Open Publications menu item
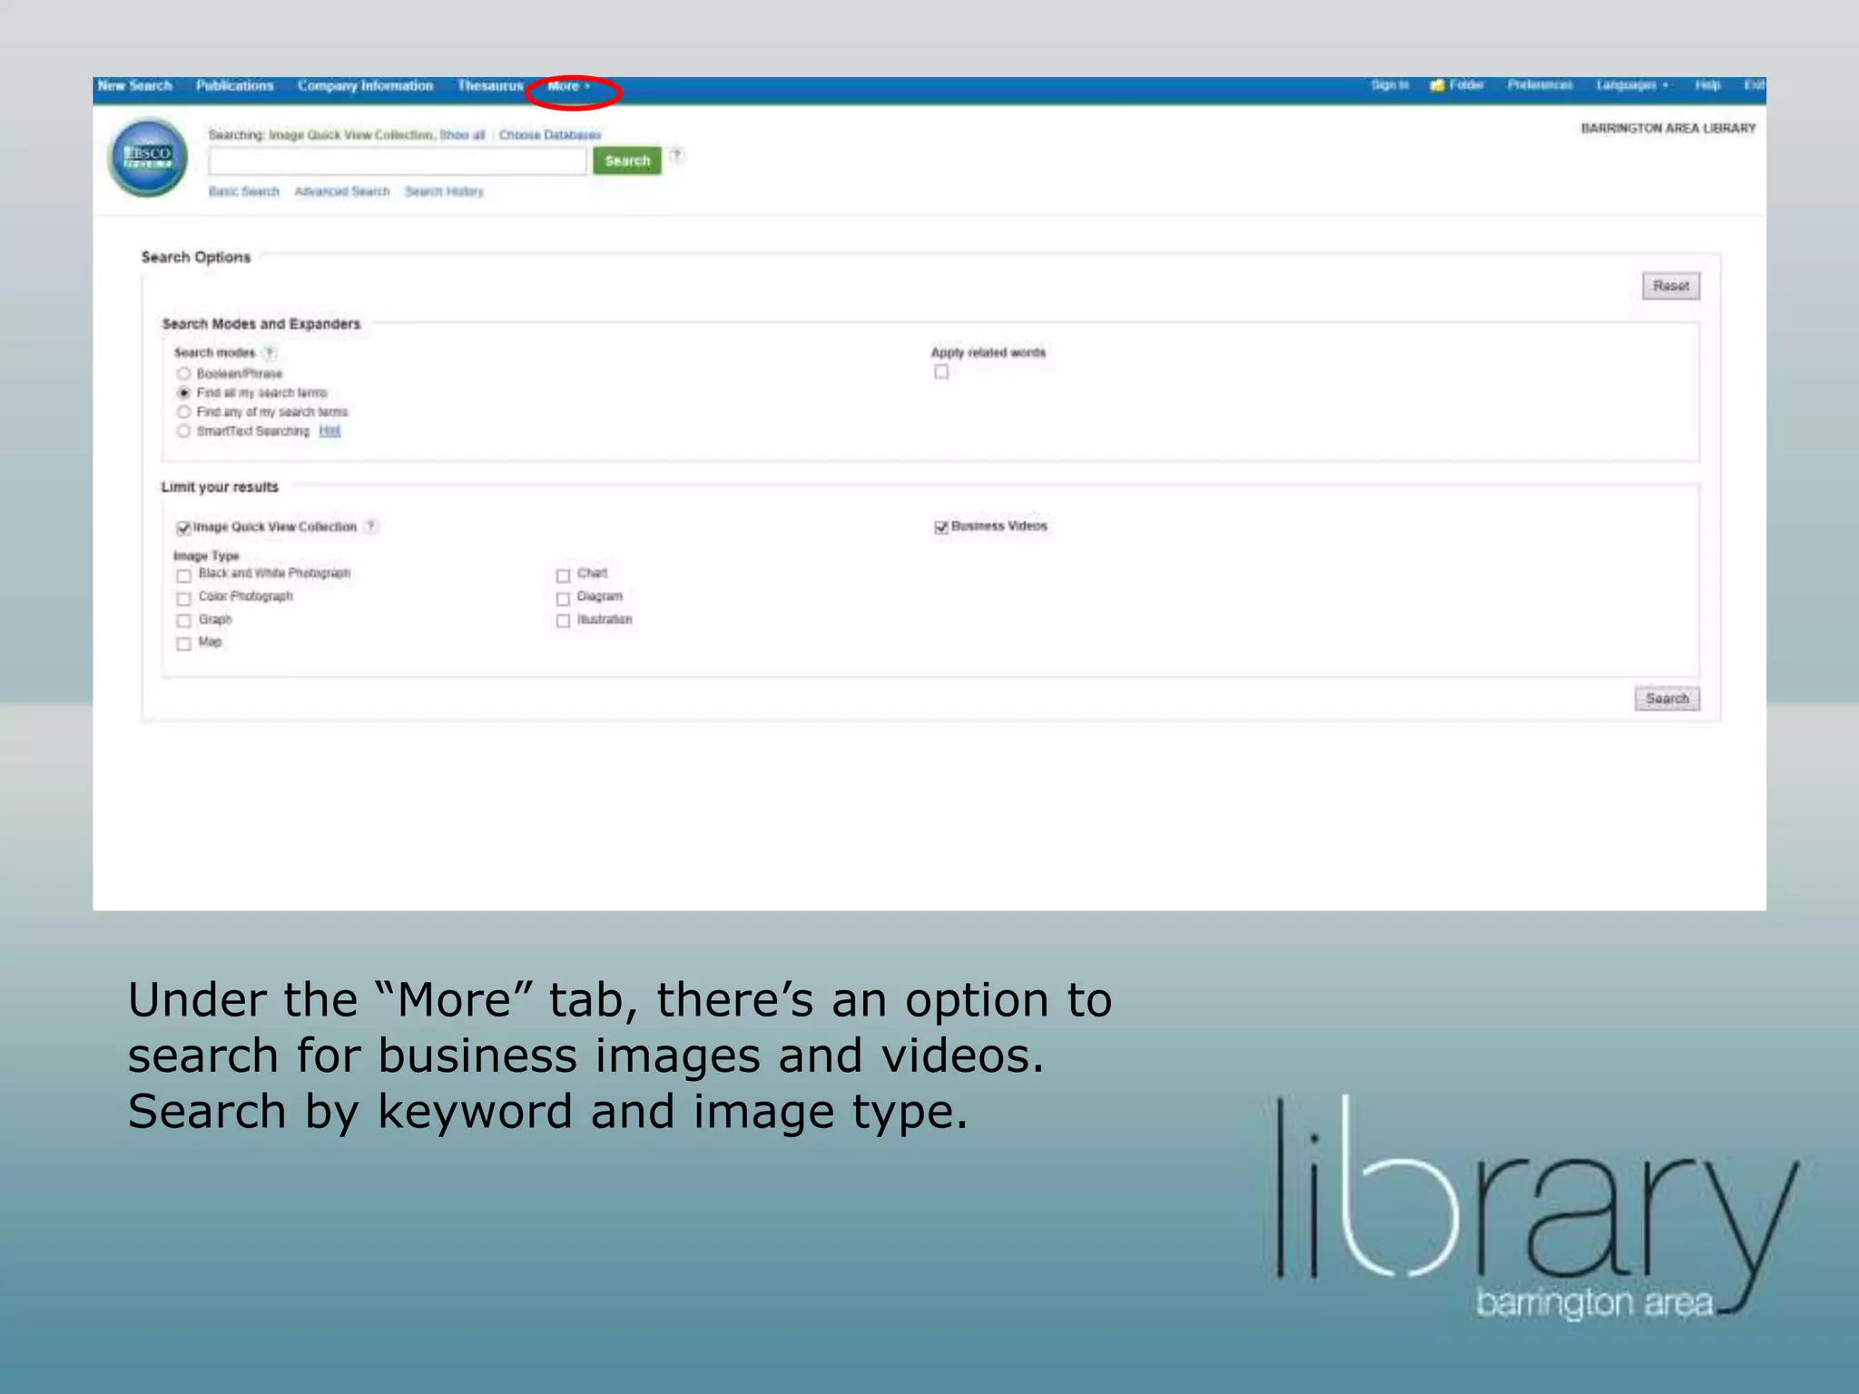The image size is (1859, 1394). coord(234,85)
